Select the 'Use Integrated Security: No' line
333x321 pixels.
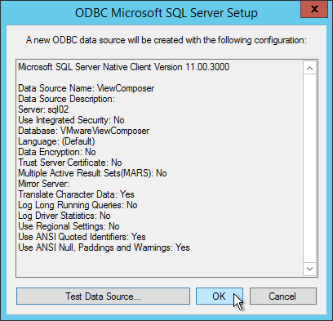tap(71, 120)
